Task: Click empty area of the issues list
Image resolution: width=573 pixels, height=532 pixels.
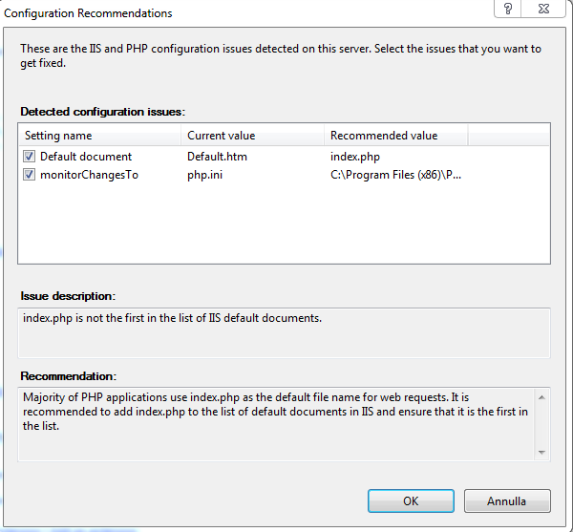Action: (x=284, y=223)
